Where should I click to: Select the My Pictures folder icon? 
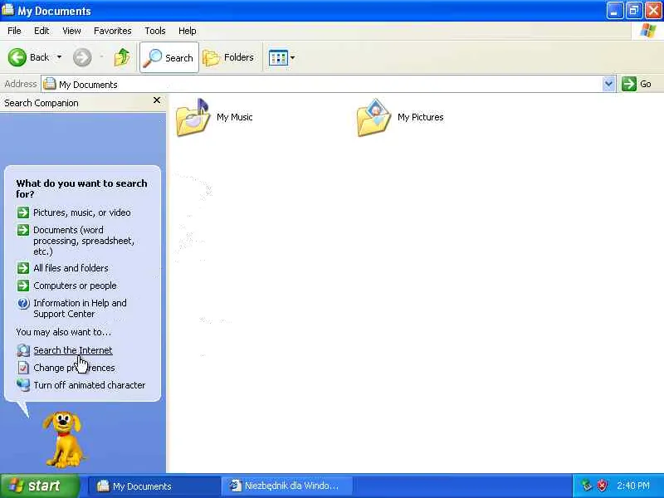pos(373,117)
